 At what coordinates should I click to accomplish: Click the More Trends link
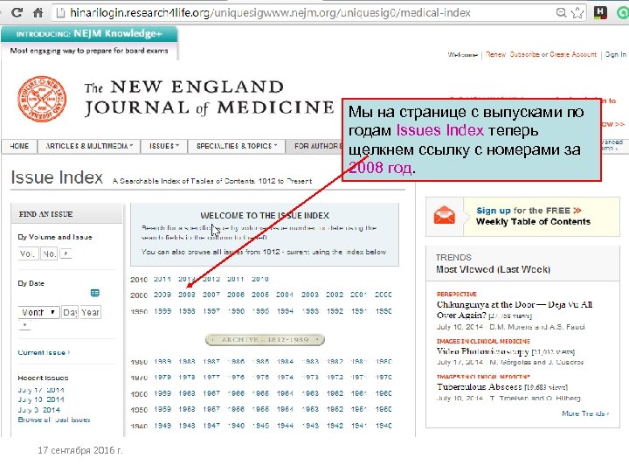[x=585, y=413]
